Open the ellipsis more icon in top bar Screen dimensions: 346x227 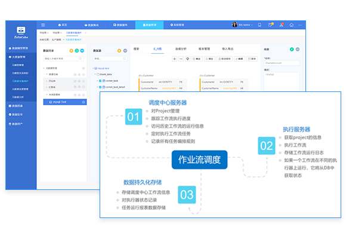300,25
